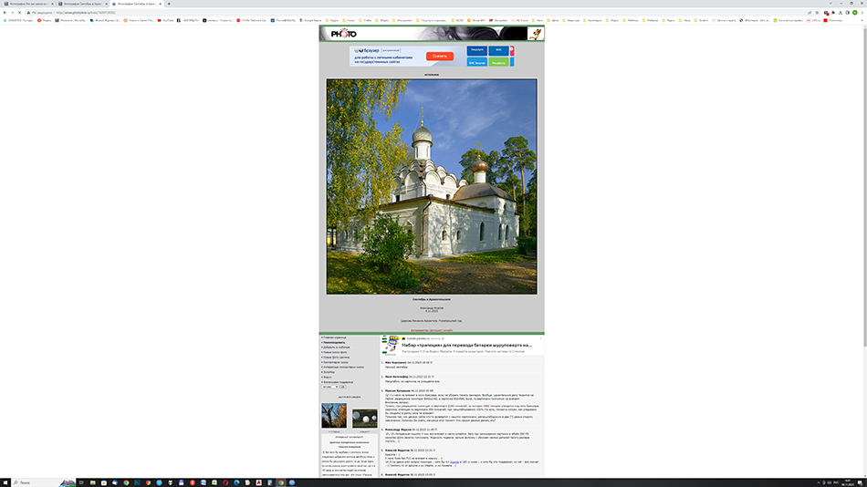Open Adobe Acrobat from the taskbar
Screen dimensions: 867x487
[258, 482]
